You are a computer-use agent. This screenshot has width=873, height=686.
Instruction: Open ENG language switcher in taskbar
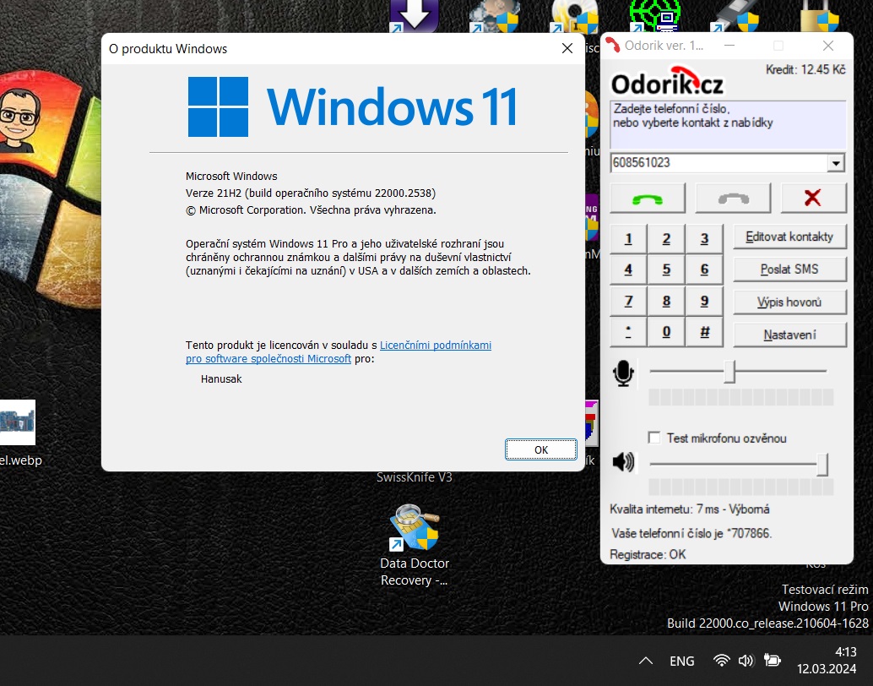point(682,661)
